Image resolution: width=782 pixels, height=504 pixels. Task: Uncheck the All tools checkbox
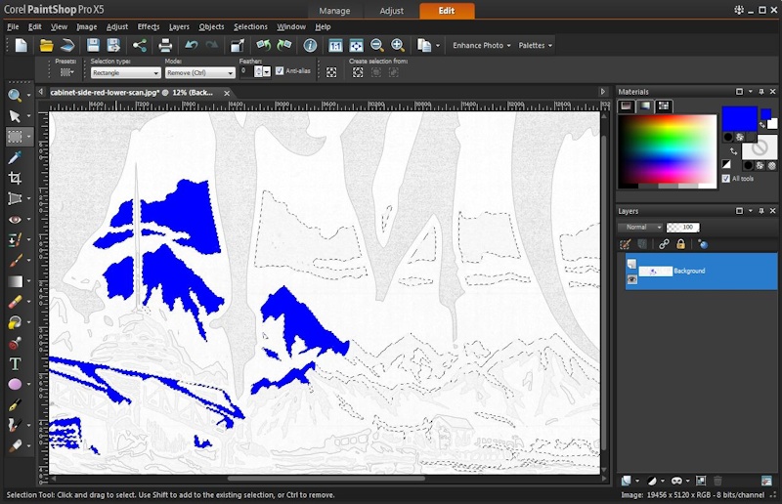(x=725, y=179)
